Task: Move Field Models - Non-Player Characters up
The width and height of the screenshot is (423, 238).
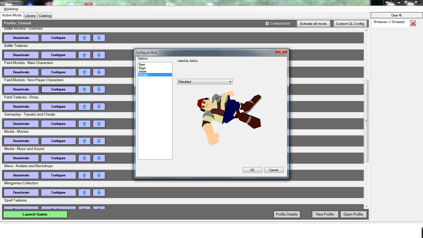Action: (x=85, y=89)
